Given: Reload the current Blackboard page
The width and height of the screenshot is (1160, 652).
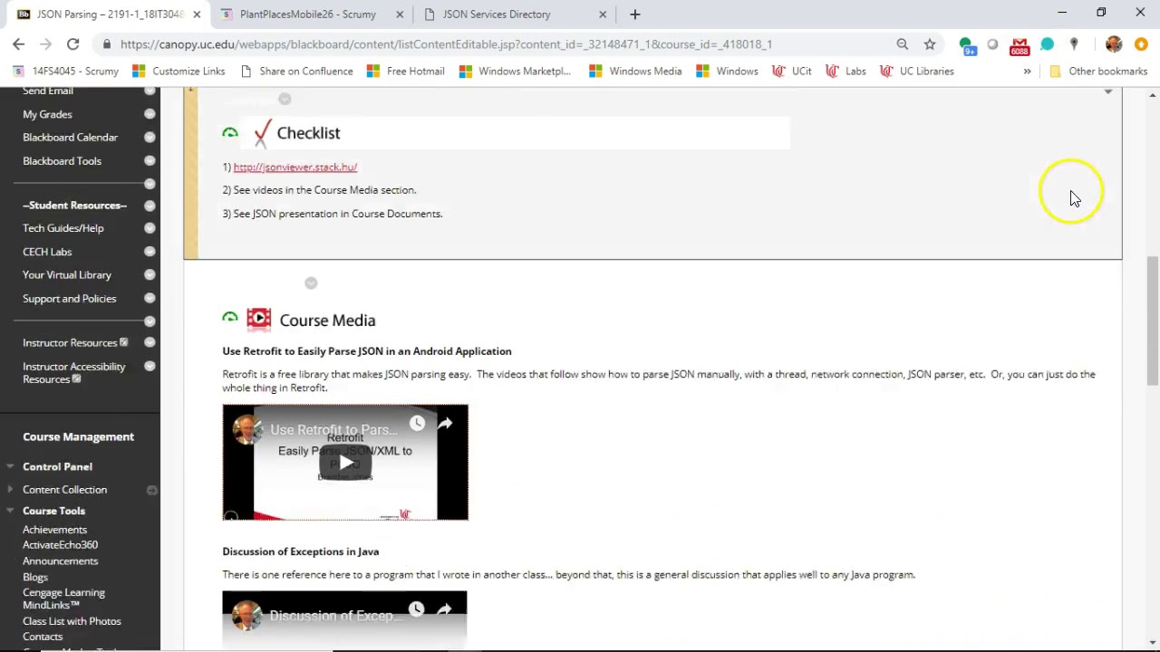Looking at the screenshot, I should [x=72, y=43].
